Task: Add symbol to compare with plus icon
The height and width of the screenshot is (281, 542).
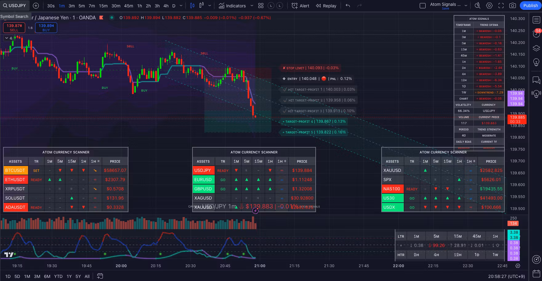Action: [36, 6]
